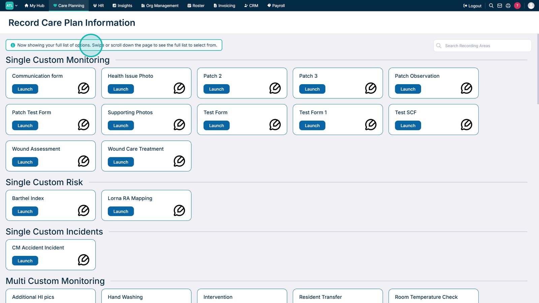Click the Multi Custom Monitoring heading
Image resolution: width=539 pixels, height=303 pixels.
pos(55,281)
